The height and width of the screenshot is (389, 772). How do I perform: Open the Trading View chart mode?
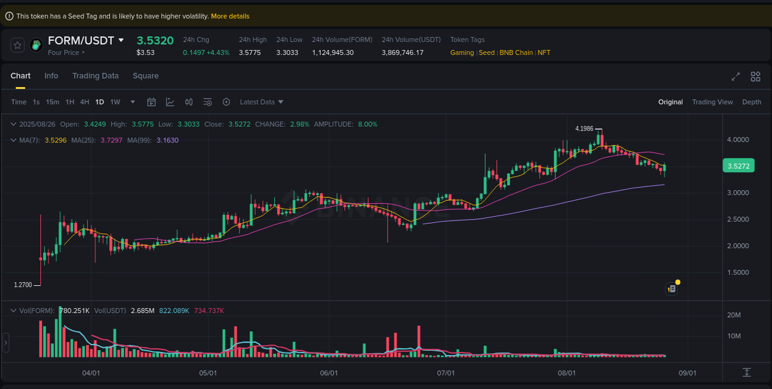tap(712, 102)
